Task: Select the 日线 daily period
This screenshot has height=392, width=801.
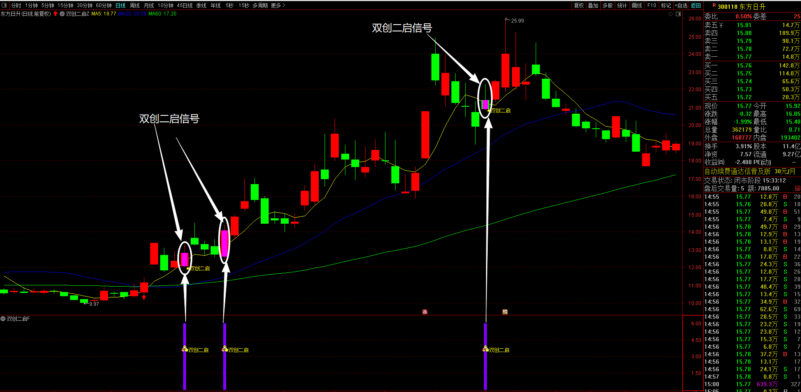Action: 121,5
